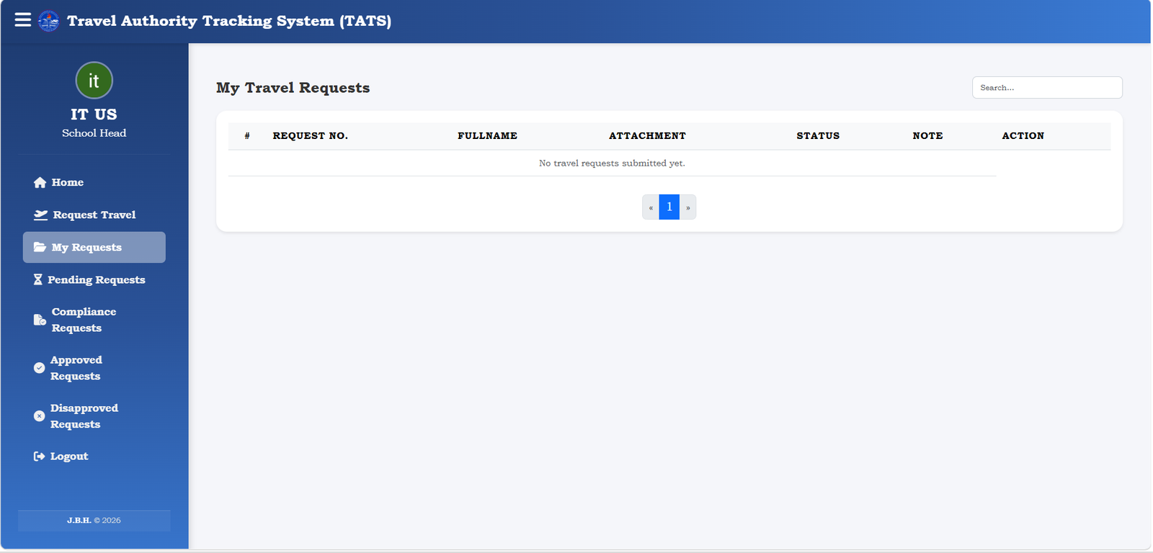Click the NOTE column header
Screen dimensions: 1153x553
point(927,136)
